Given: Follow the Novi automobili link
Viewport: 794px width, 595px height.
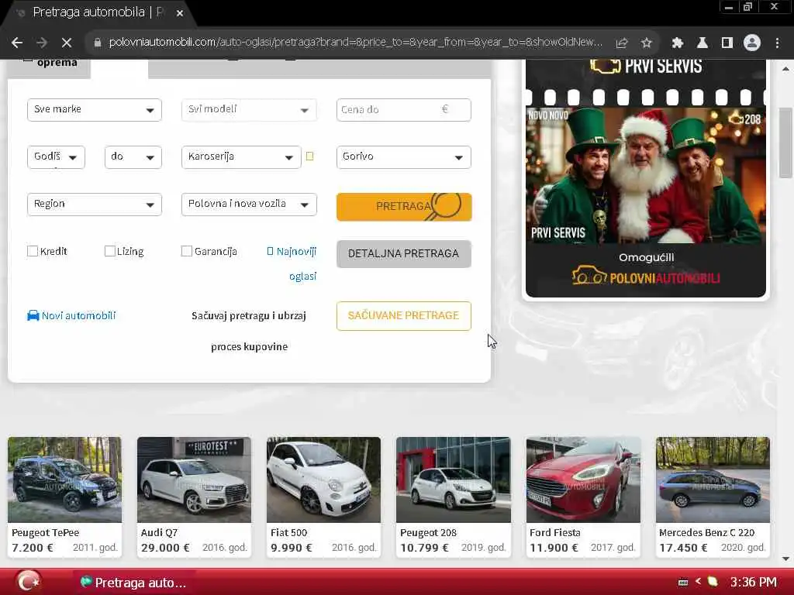Looking at the screenshot, I should click(x=78, y=316).
